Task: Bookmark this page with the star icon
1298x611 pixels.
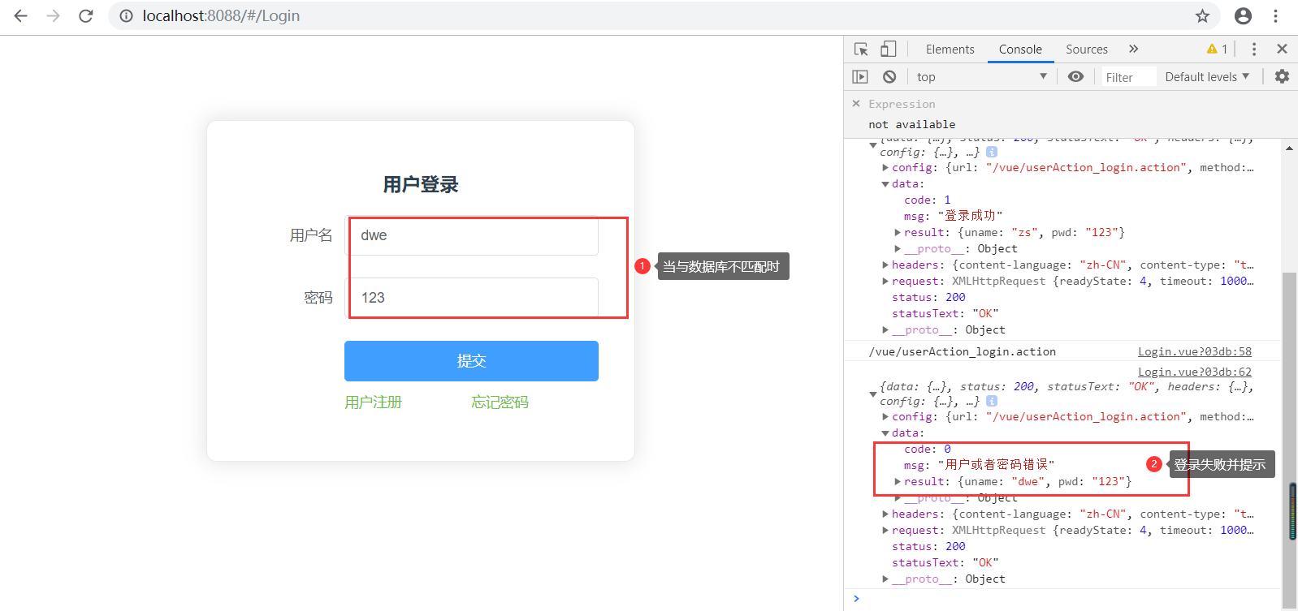Action: pyautogui.click(x=1203, y=15)
